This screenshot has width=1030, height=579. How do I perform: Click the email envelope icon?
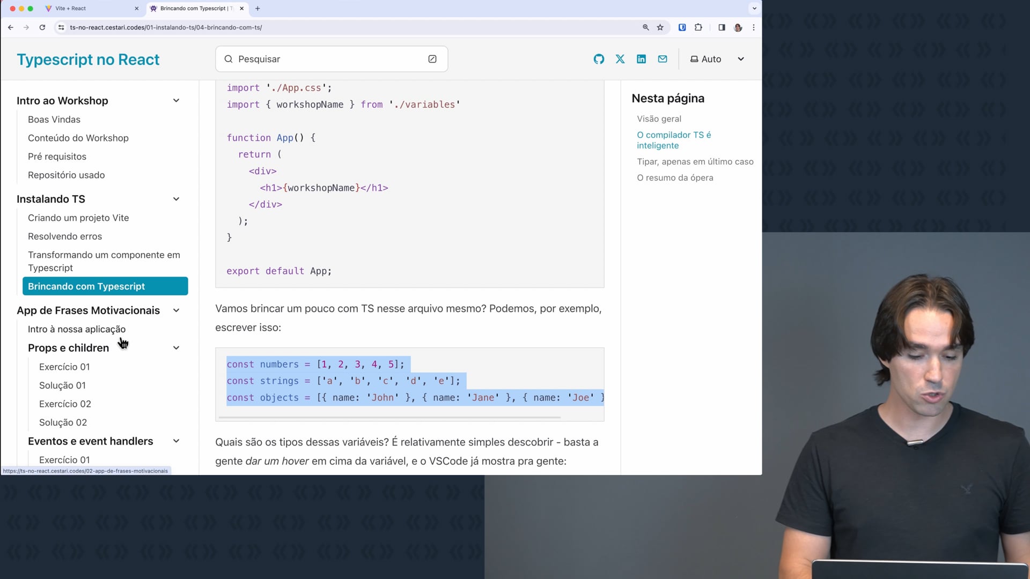coord(663,59)
